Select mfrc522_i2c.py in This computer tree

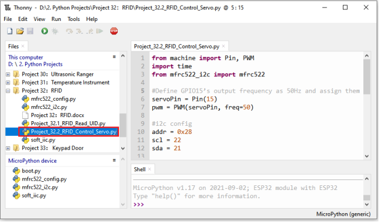pos(49,107)
